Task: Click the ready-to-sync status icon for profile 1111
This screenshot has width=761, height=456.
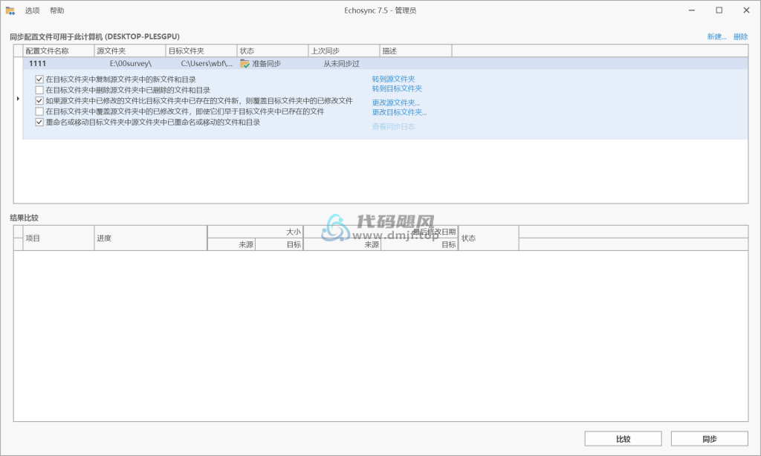Action: (x=245, y=64)
